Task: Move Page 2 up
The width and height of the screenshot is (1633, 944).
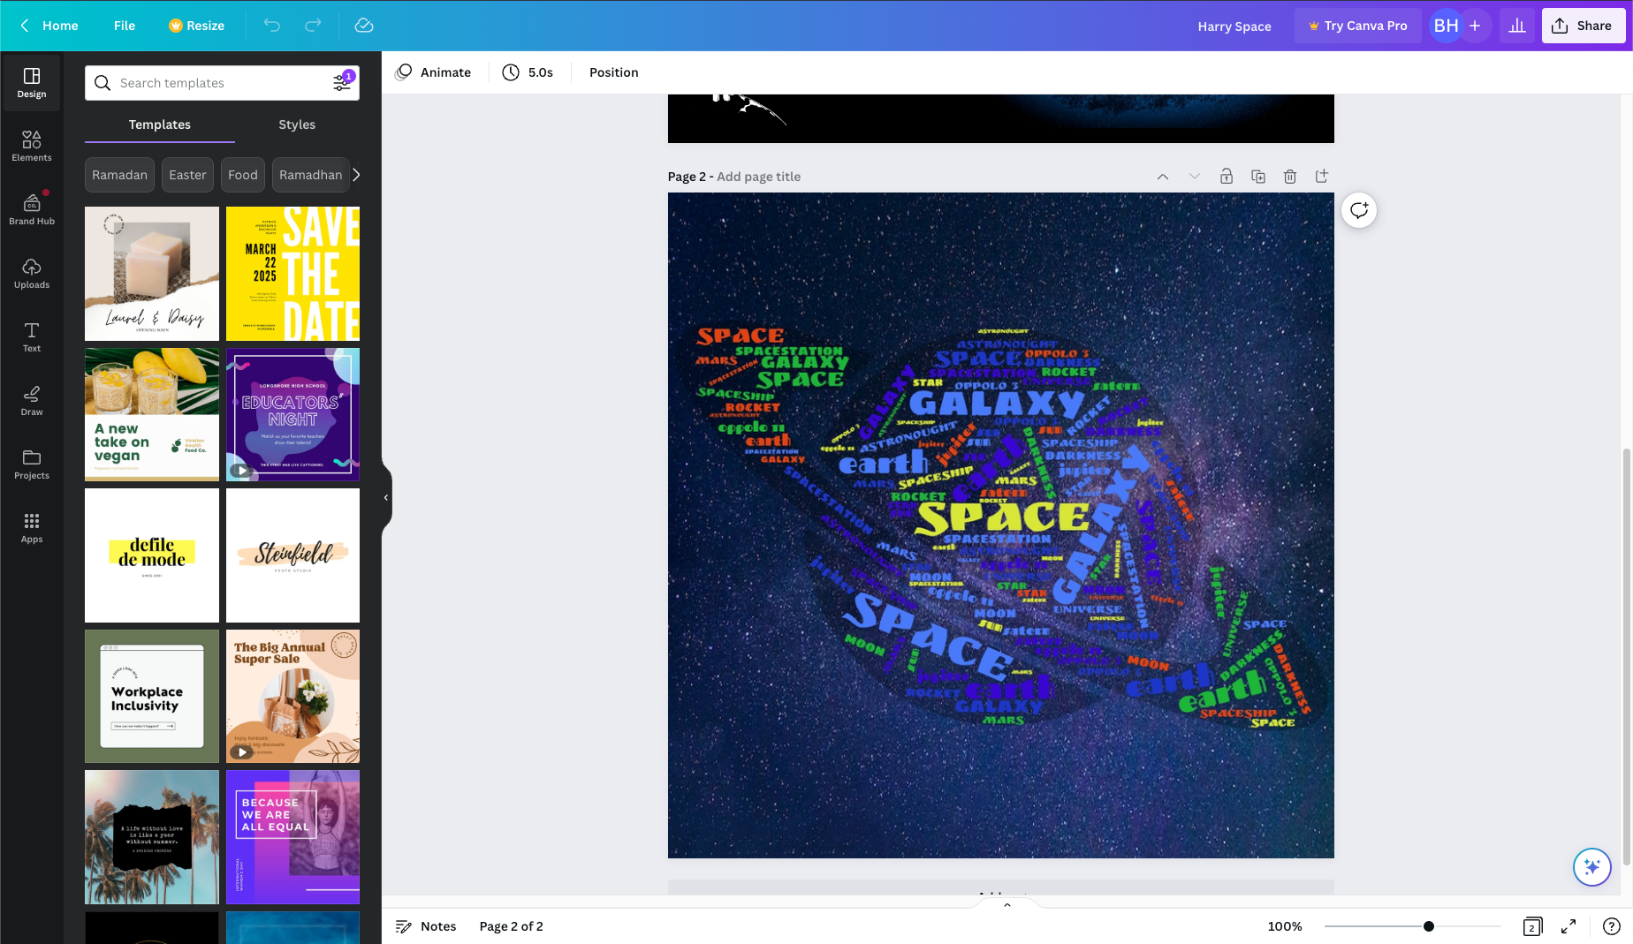Action: [1163, 177]
